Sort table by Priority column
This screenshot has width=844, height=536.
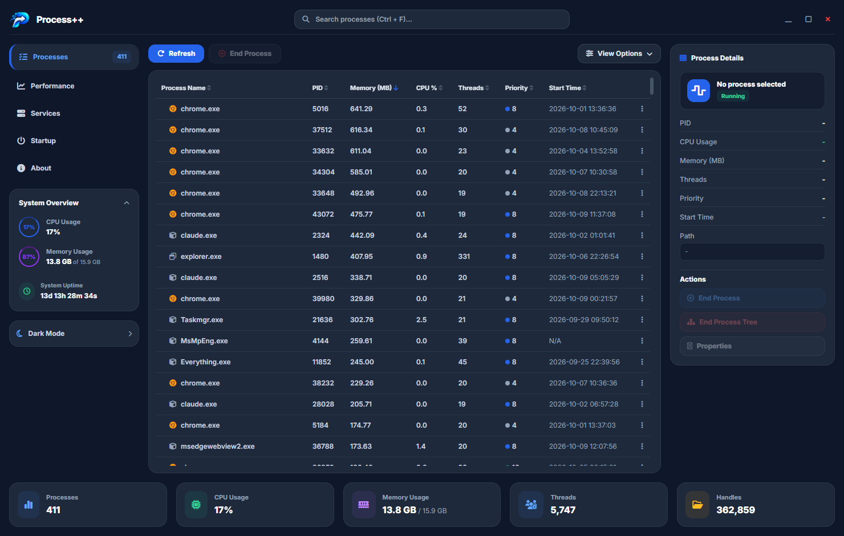520,88
